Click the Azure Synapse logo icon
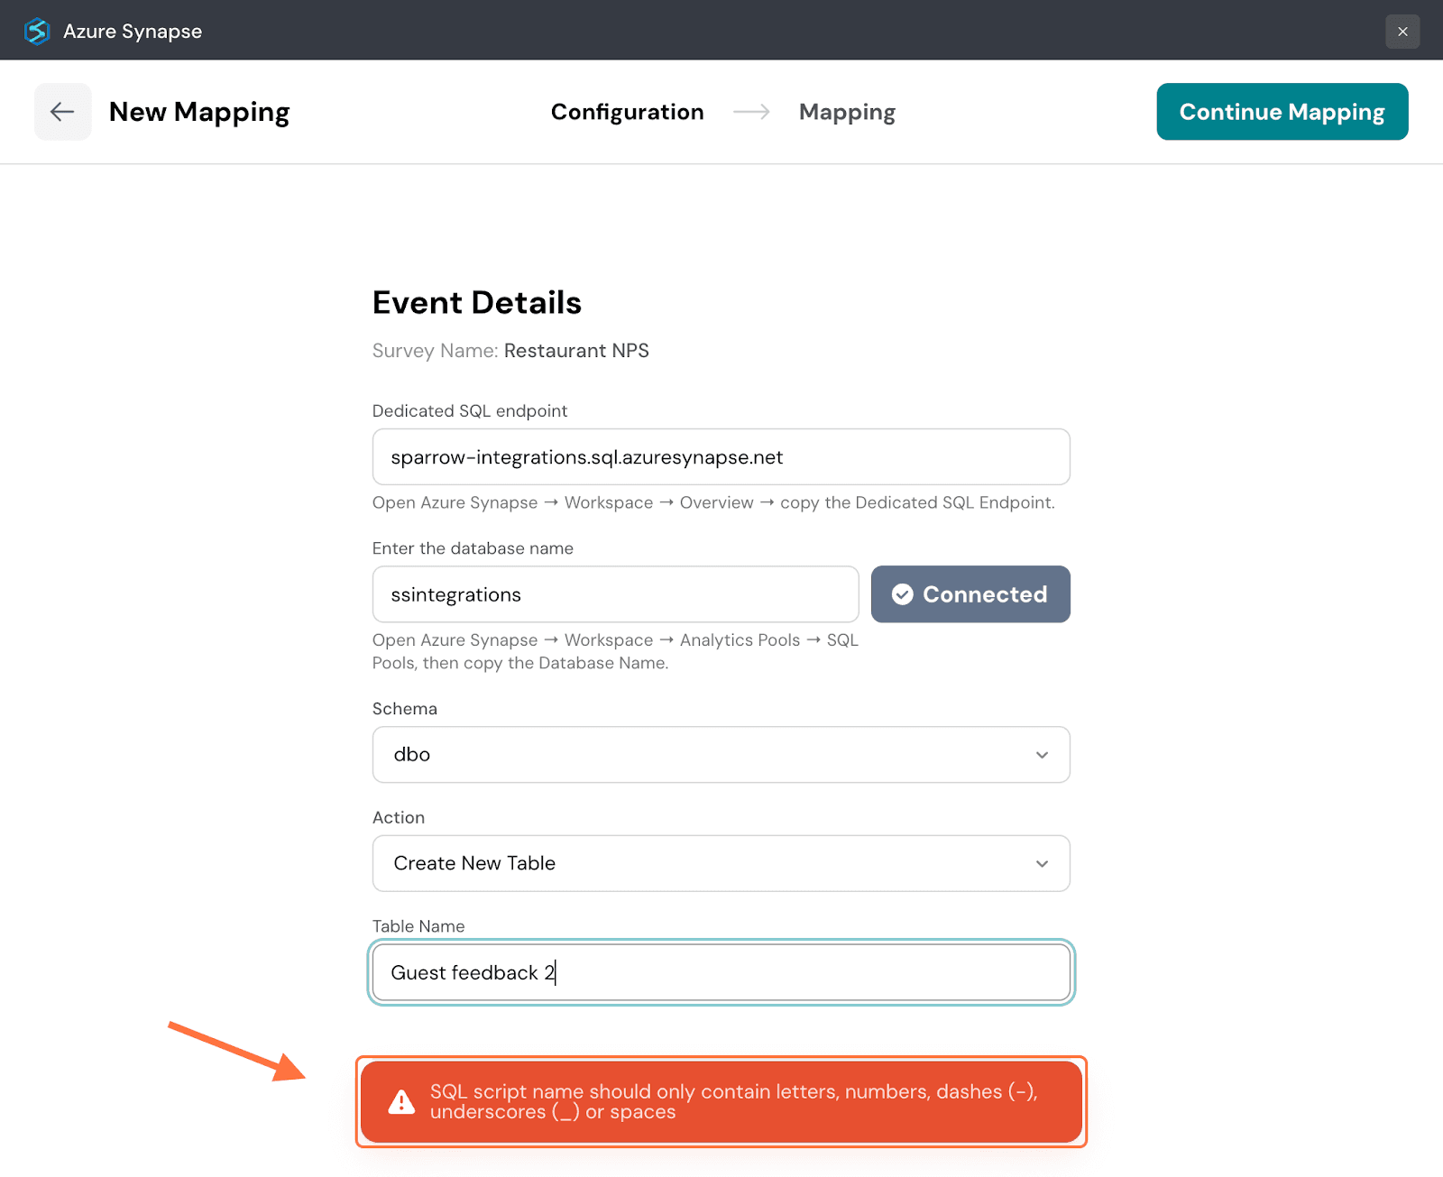1443x1177 pixels. click(37, 31)
